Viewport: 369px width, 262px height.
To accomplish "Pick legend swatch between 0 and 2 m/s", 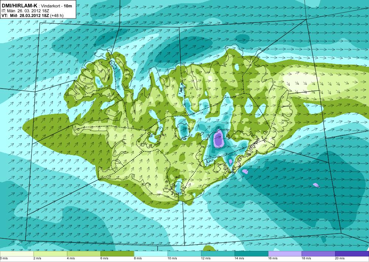I will (x=17, y=254).
